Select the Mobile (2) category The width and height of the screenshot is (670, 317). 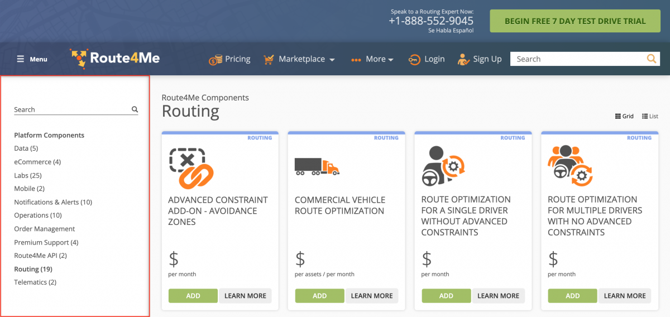[x=29, y=189]
